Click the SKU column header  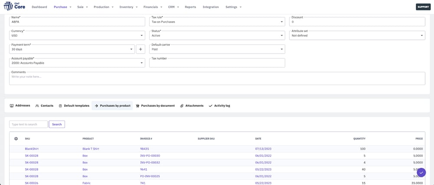pos(27,139)
